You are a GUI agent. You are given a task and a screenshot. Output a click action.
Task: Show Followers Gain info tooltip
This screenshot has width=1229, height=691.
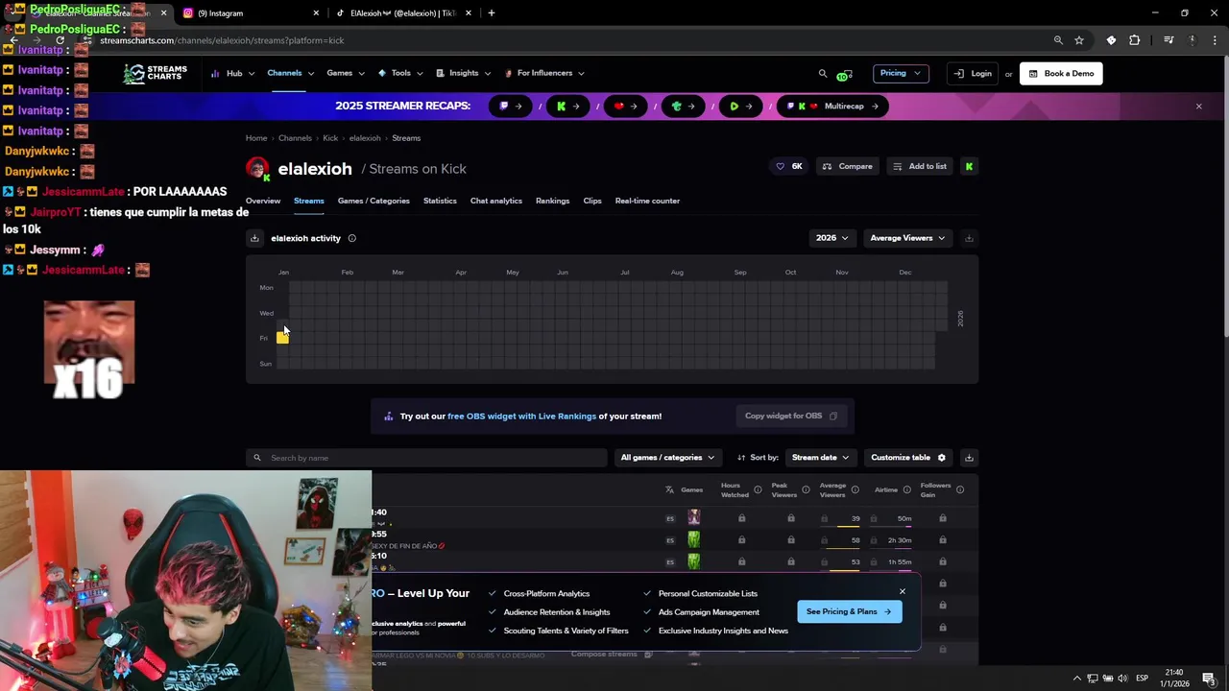[x=960, y=489]
